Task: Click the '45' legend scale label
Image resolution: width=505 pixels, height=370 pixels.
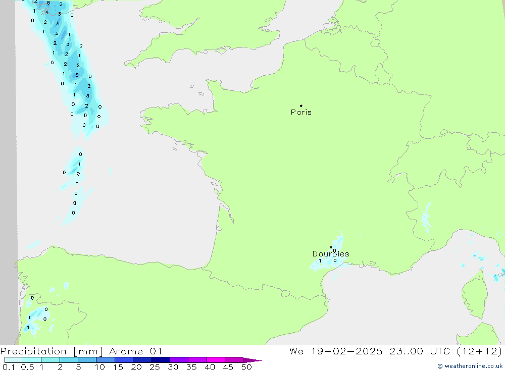Action: pos(228,367)
